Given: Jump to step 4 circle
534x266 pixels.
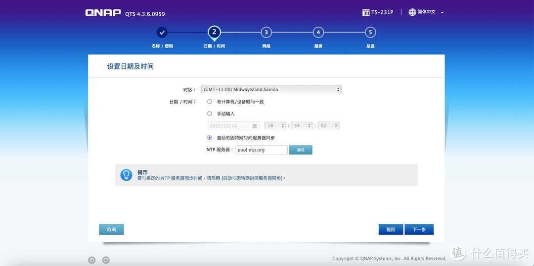Looking at the screenshot, I should coord(318,33).
